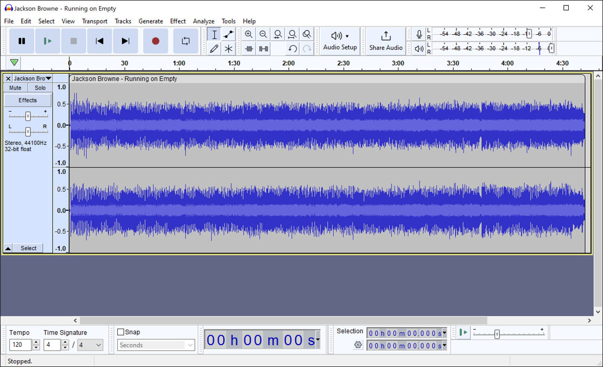The height and width of the screenshot is (367, 603).
Task: Click the microphone record meter icon
Action: click(419, 34)
